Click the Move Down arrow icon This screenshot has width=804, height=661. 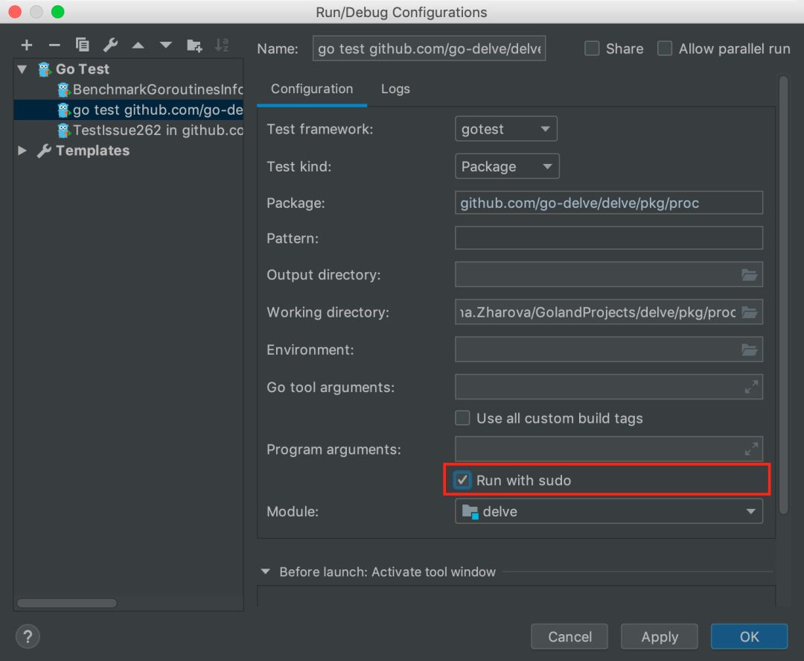pyautogui.click(x=165, y=45)
